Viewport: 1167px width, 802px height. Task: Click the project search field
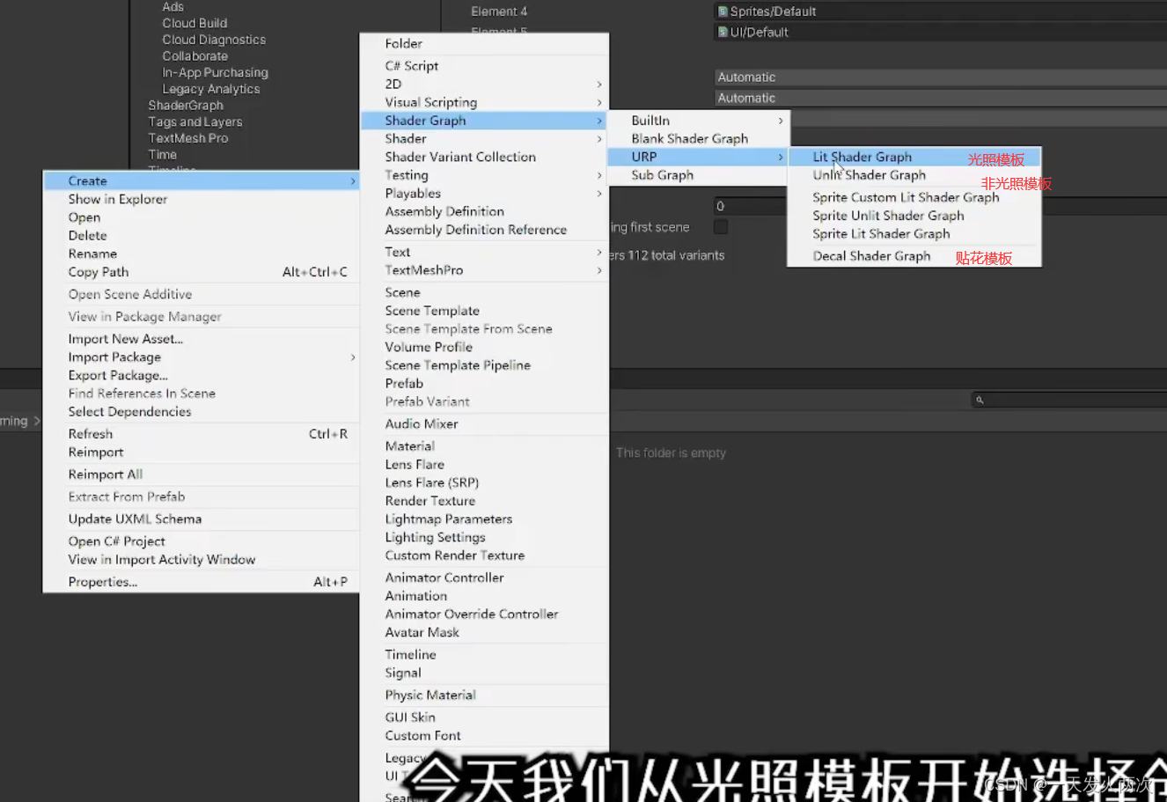[1069, 400]
